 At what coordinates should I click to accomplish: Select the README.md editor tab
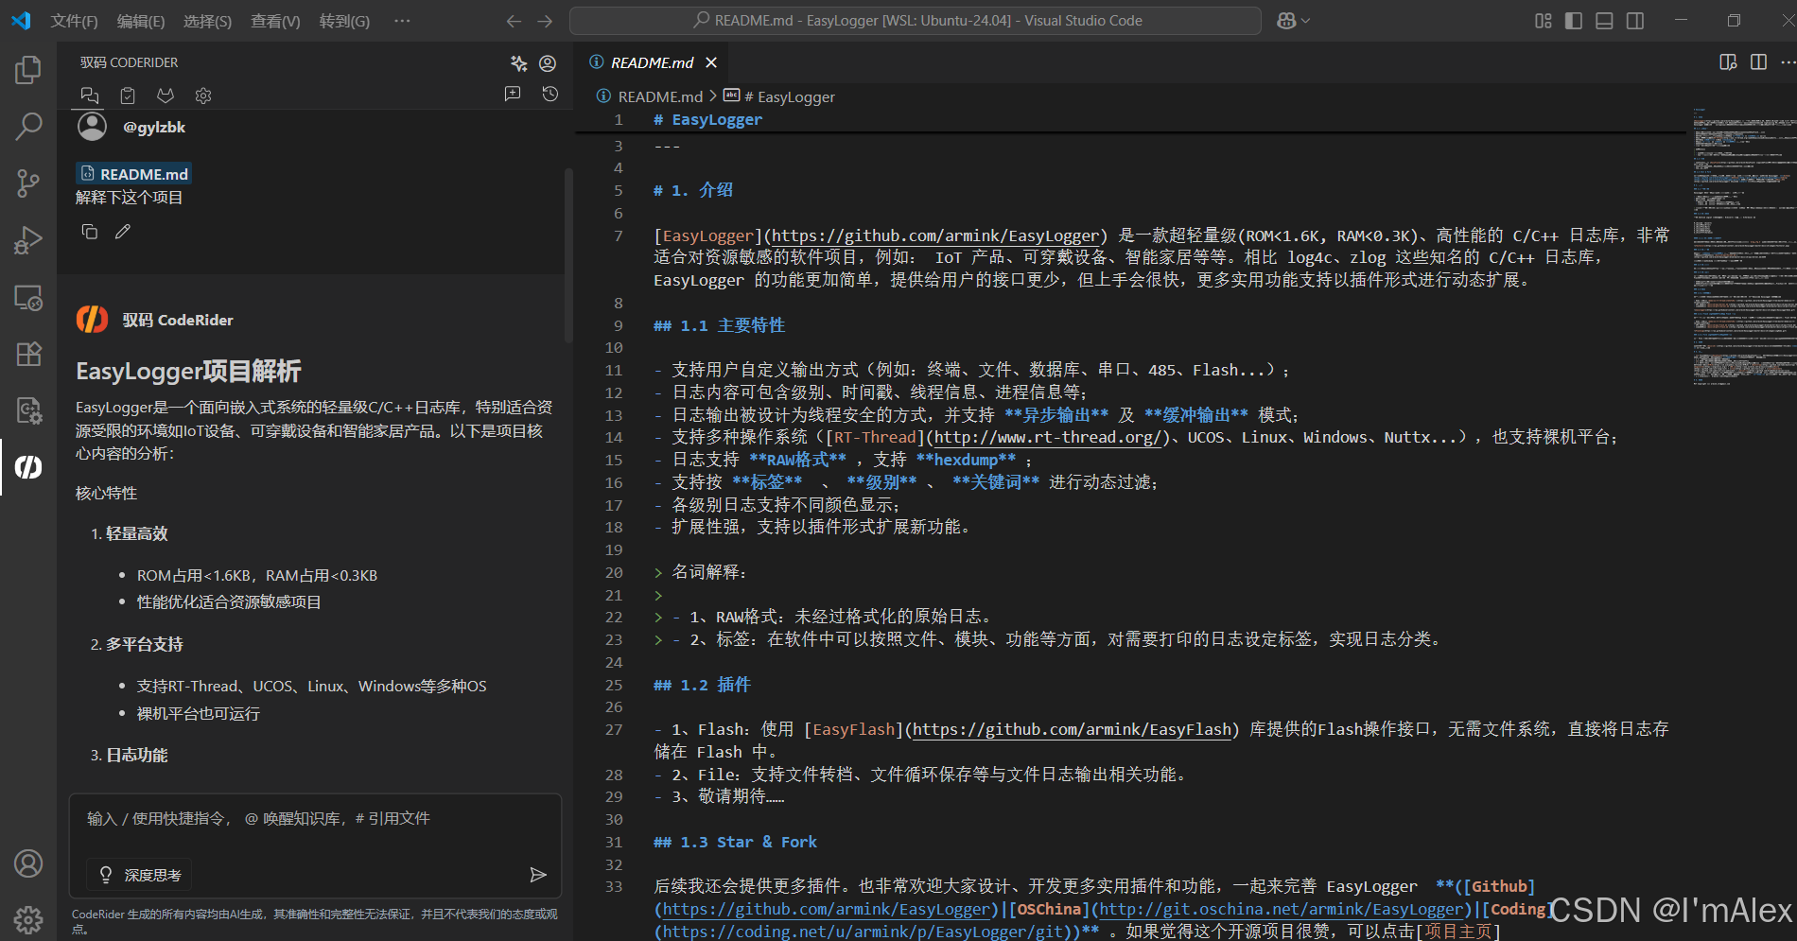point(651,62)
